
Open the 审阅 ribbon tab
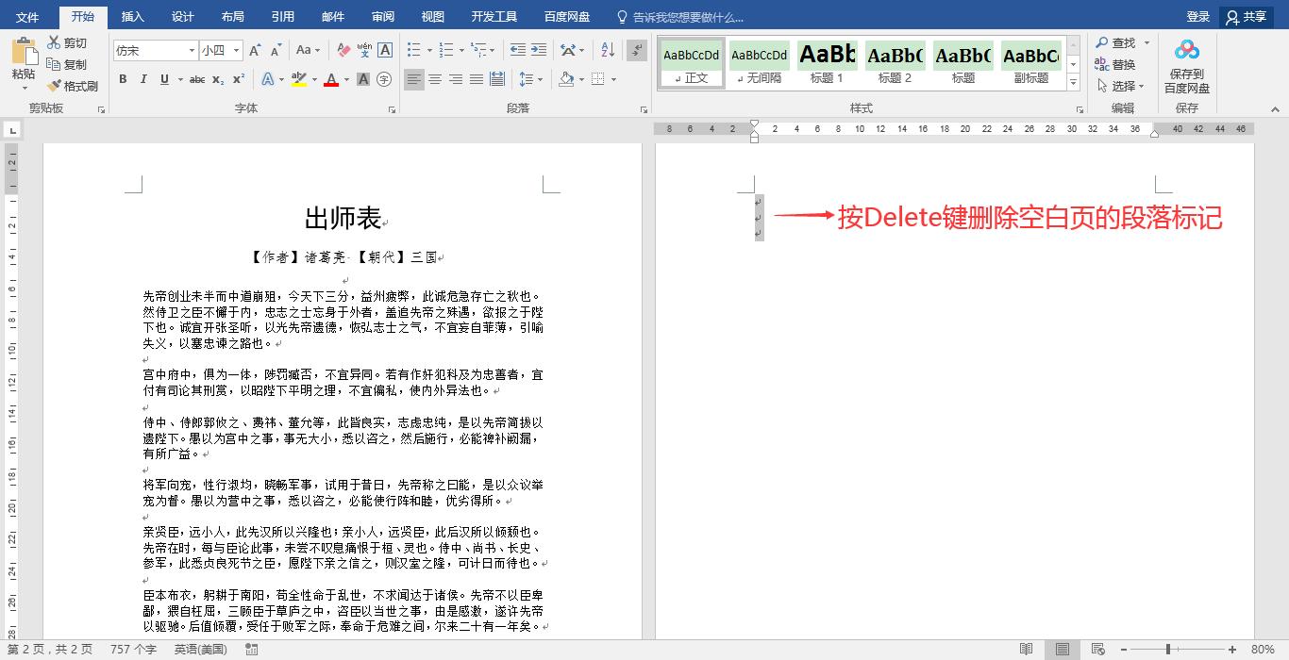[383, 15]
